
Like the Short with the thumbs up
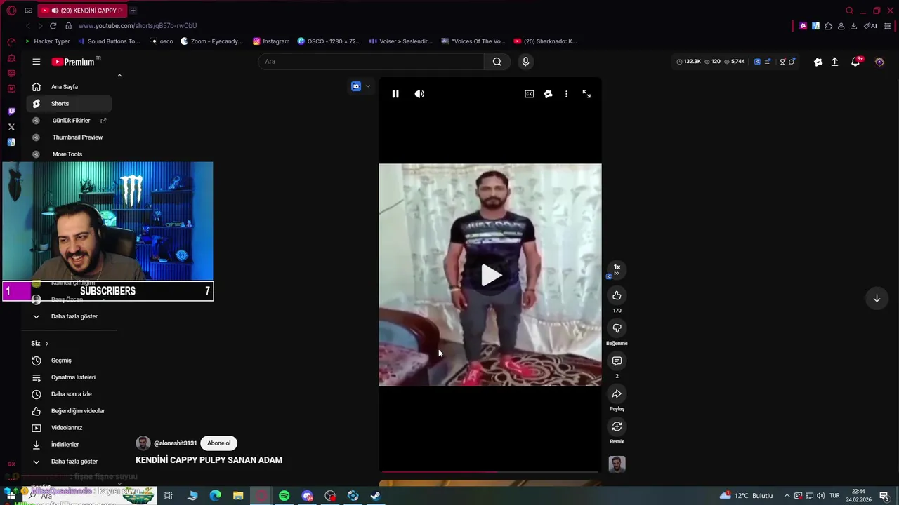617,295
